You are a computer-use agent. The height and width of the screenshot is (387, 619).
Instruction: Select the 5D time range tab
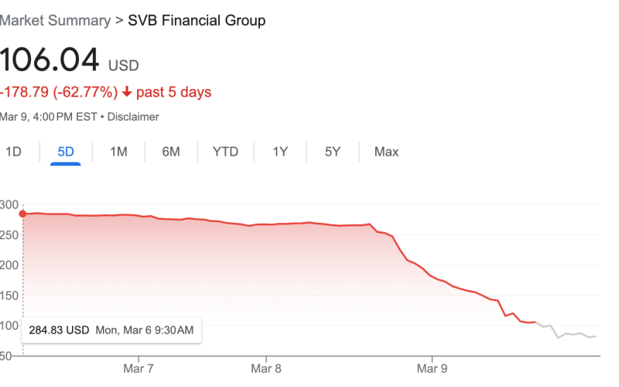pos(66,152)
